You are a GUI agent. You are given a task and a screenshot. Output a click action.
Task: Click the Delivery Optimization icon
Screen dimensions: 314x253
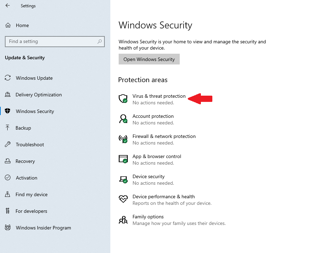tap(8, 94)
